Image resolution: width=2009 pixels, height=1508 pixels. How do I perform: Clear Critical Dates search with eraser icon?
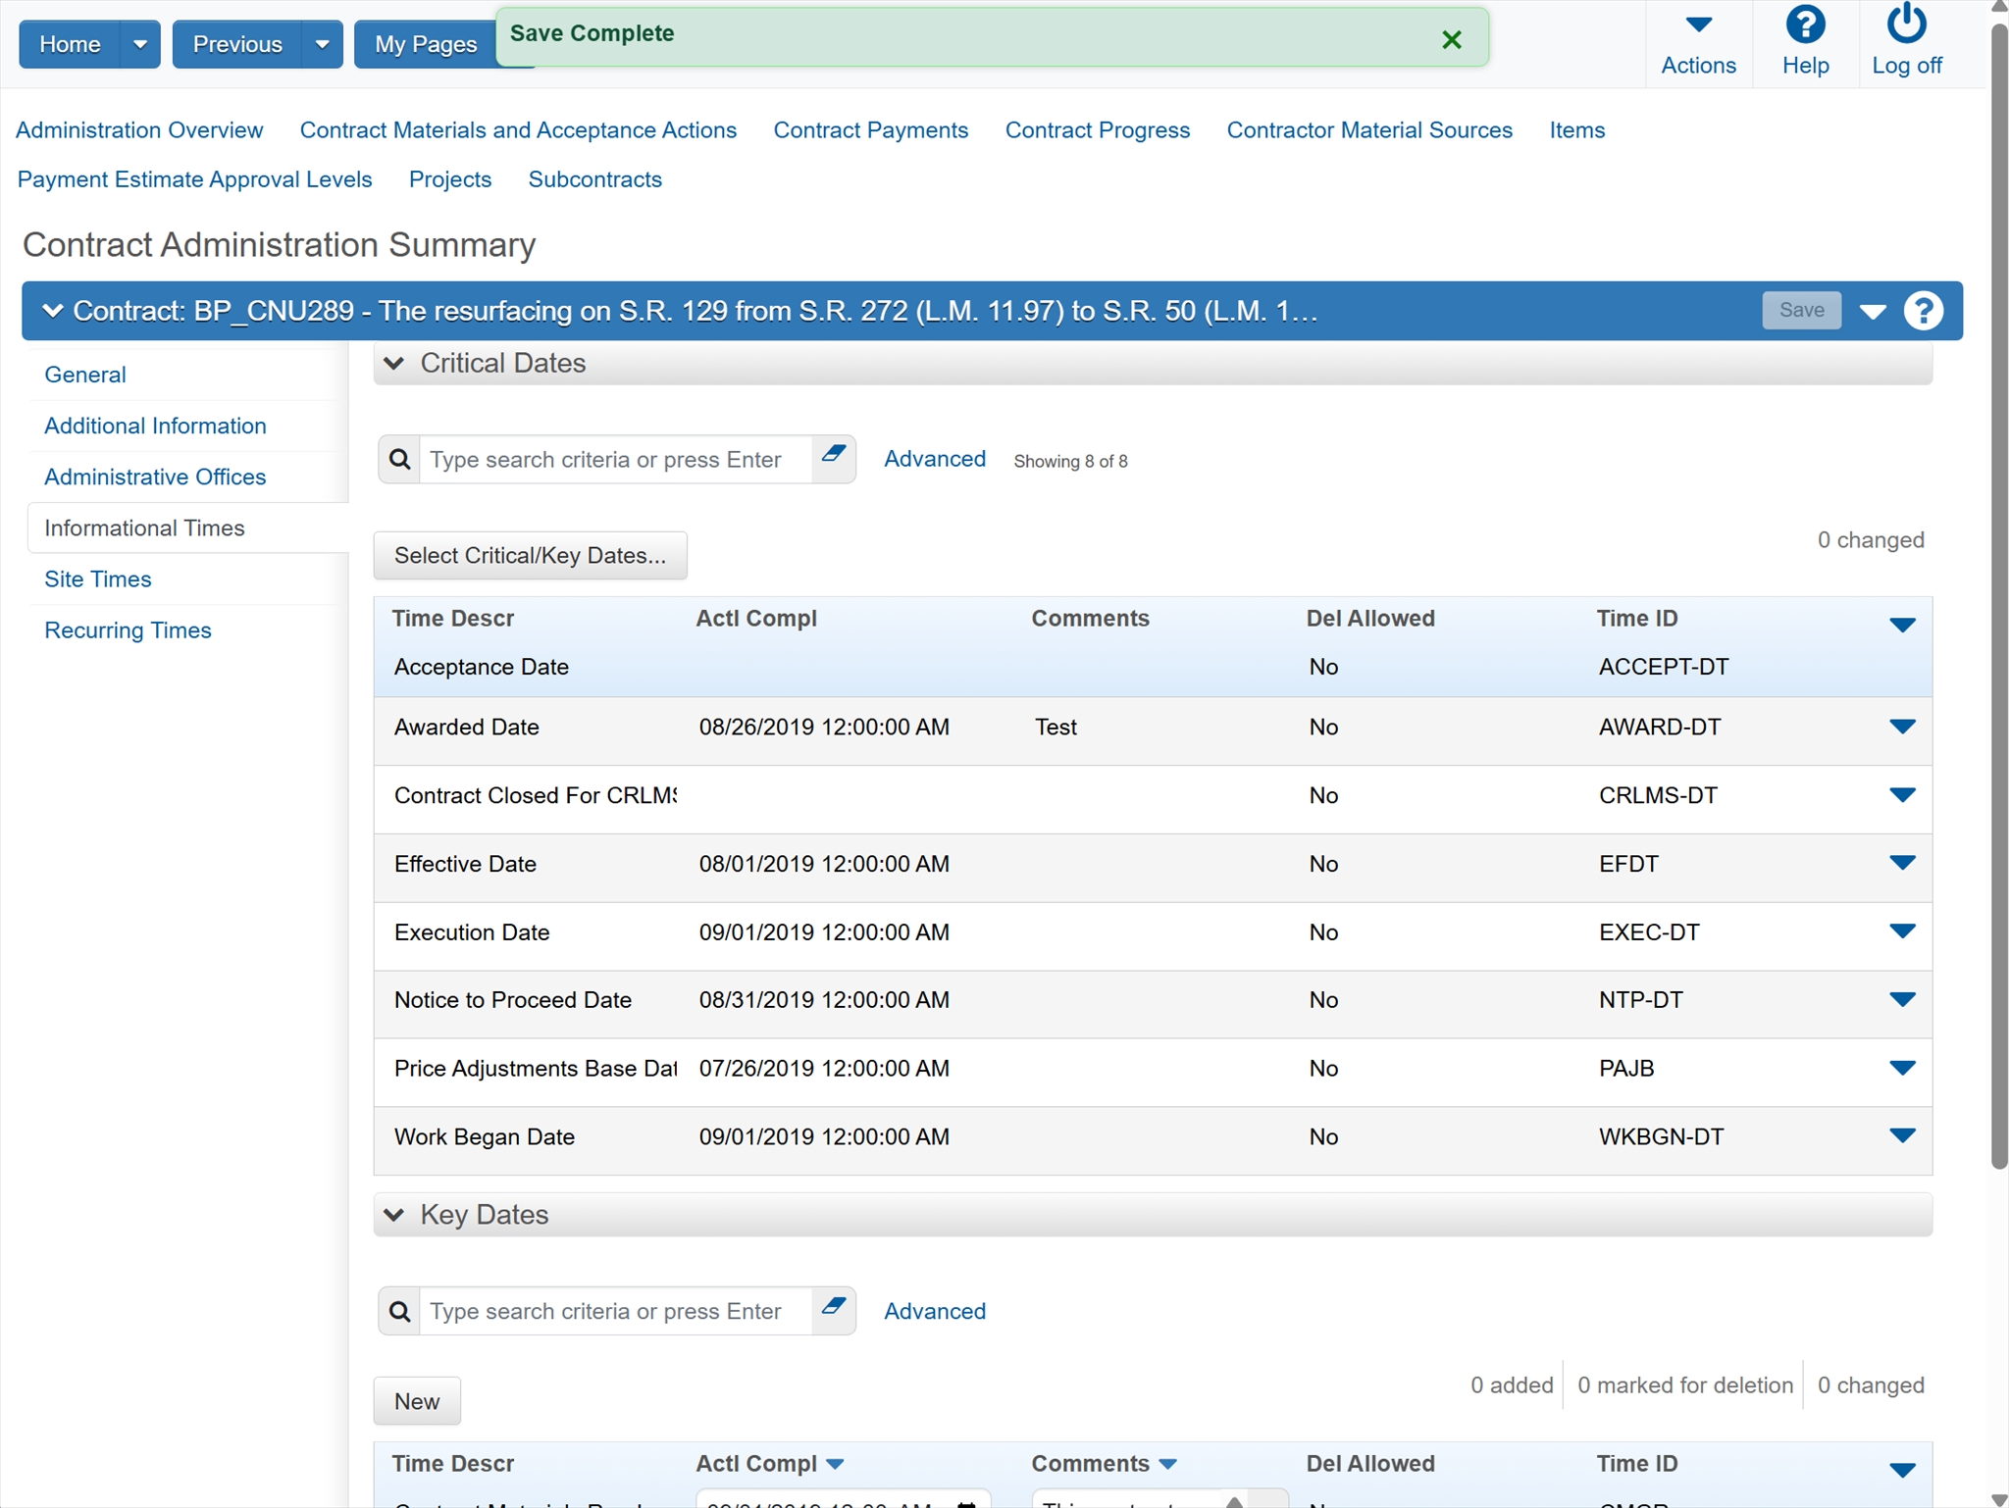tap(834, 456)
